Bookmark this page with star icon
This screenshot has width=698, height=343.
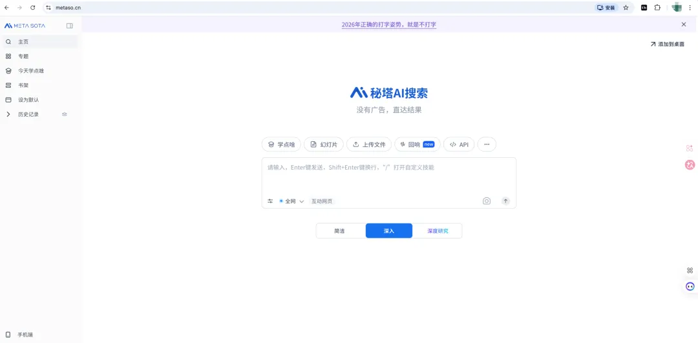pos(626,8)
